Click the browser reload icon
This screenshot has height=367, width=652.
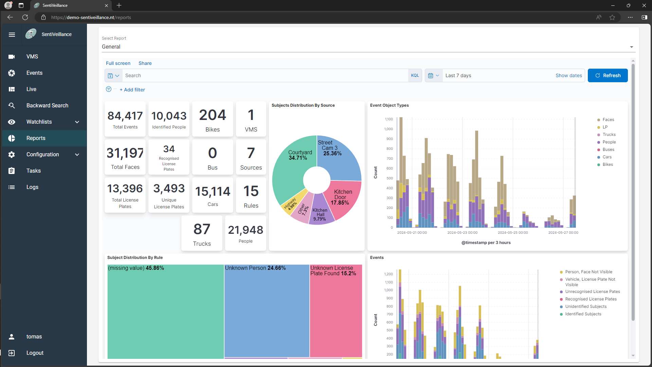pos(25,17)
